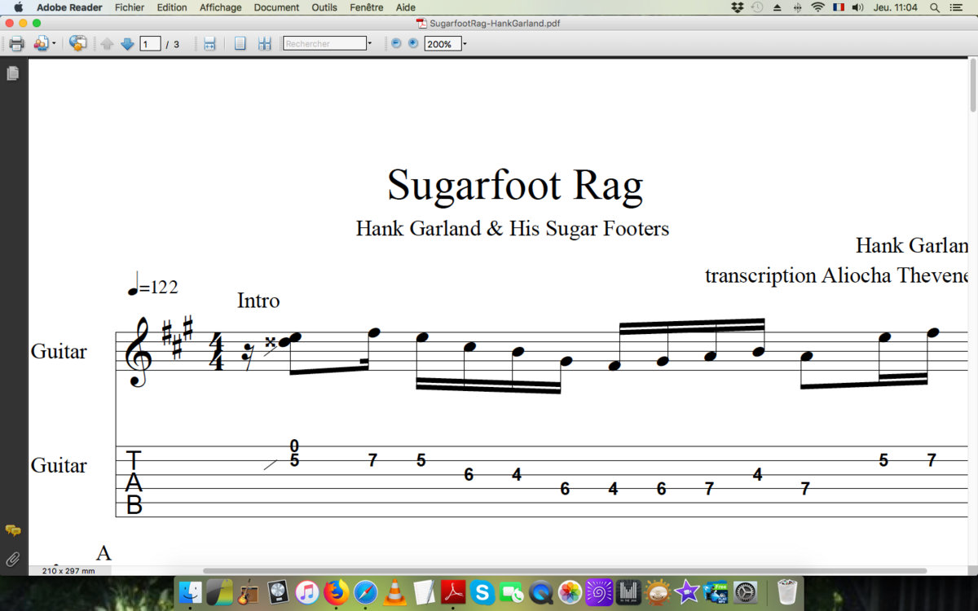This screenshot has height=611, width=978.
Task: Open Spotlight search magnifier
Action: (934, 7)
